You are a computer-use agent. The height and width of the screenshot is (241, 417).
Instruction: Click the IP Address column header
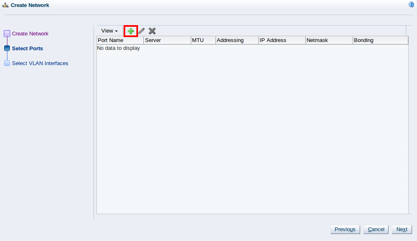(282, 40)
